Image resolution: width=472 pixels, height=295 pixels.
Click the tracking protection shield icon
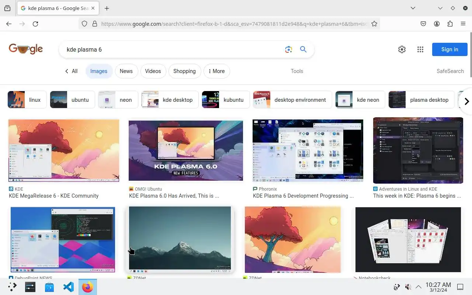click(84, 24)
